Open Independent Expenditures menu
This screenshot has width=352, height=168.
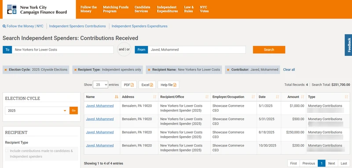[167, 9]
